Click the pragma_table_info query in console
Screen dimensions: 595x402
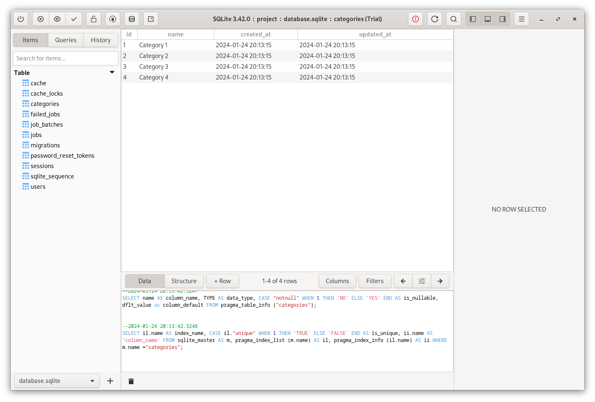(280, 301)
